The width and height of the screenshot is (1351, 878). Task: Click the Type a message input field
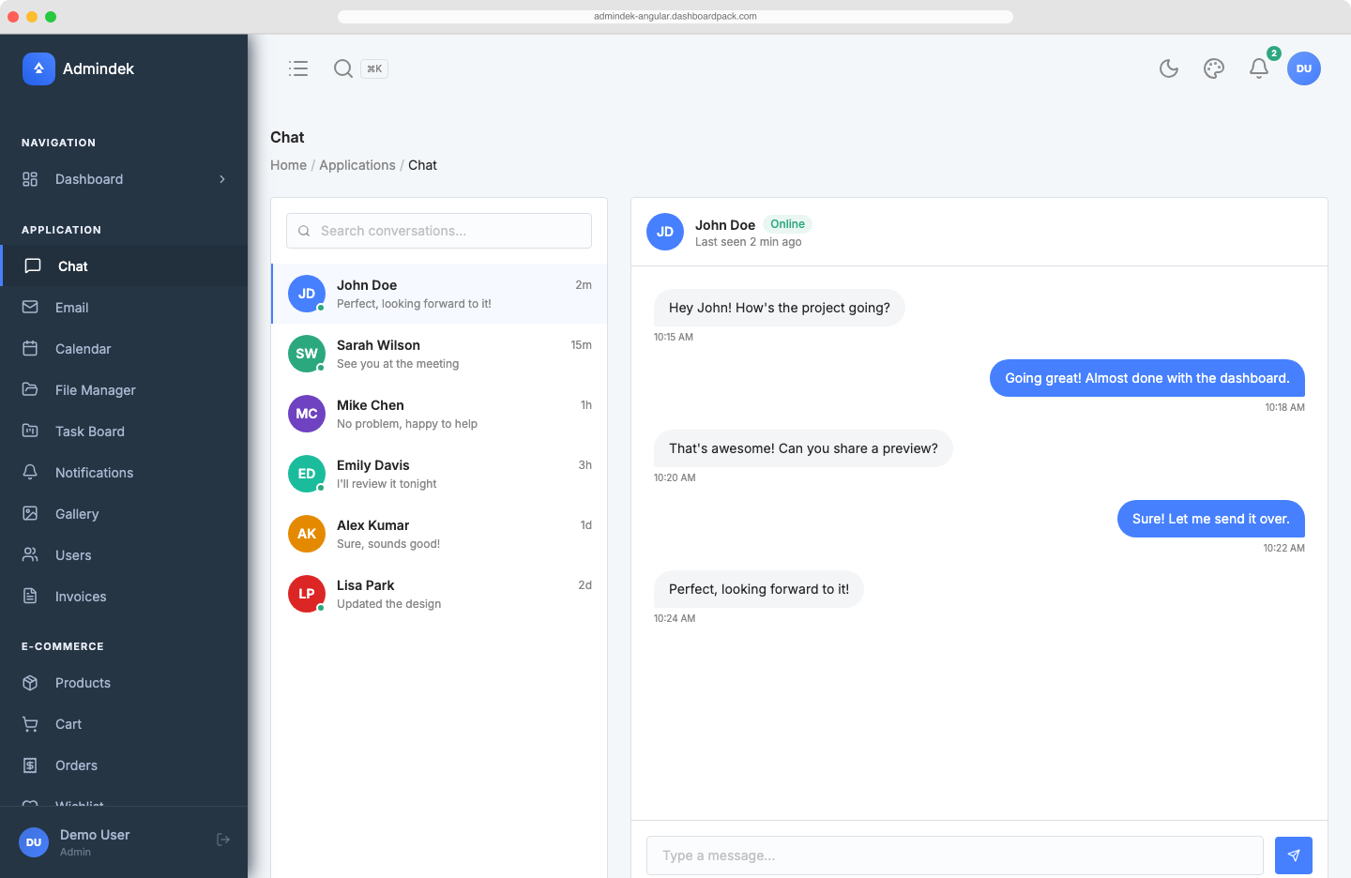pyautogui.click(x=954, y=855)
